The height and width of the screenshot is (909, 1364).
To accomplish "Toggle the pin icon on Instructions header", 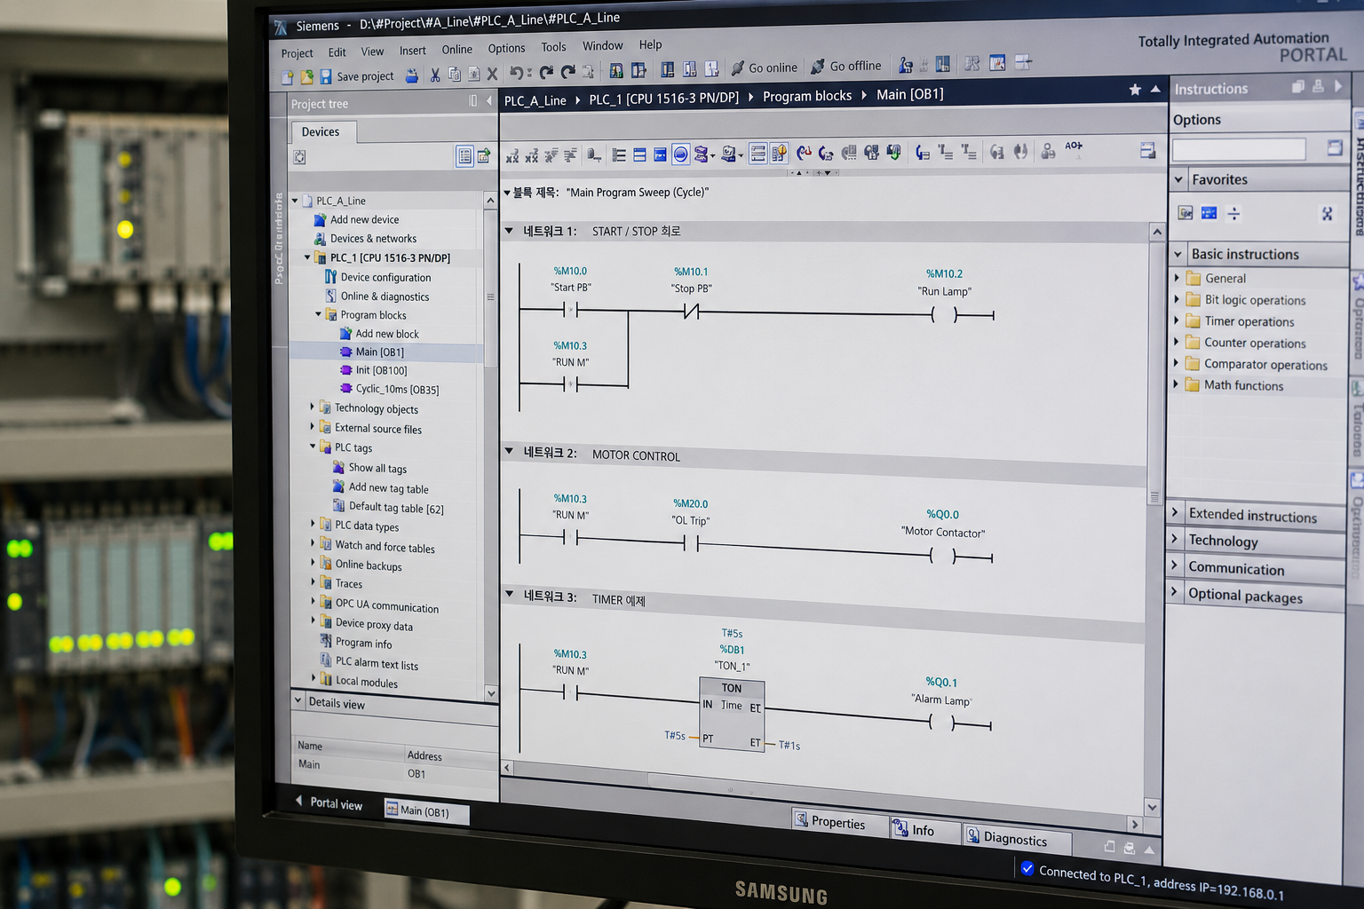I will [x=1319, y=86].
